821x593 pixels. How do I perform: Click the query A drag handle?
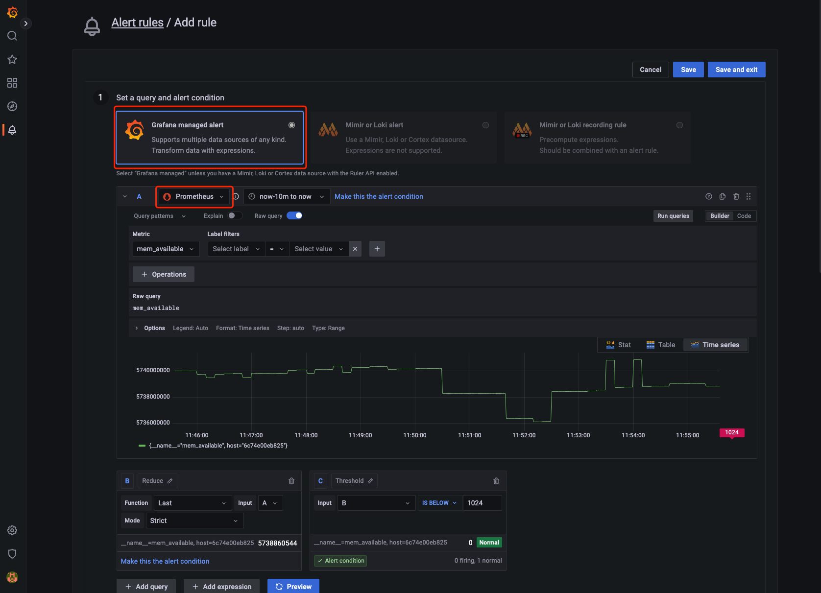(749, 196)
